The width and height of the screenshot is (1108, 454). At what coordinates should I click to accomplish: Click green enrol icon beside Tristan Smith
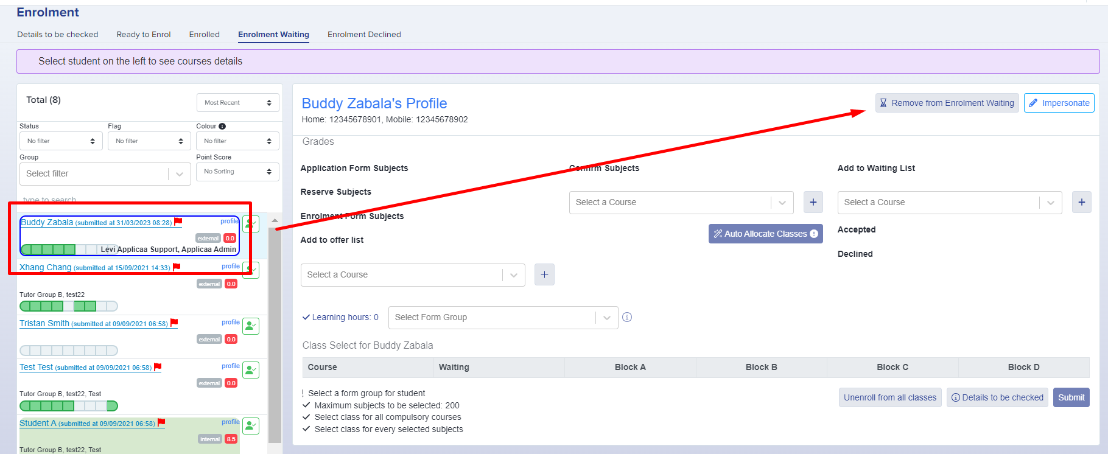(251, 326)
